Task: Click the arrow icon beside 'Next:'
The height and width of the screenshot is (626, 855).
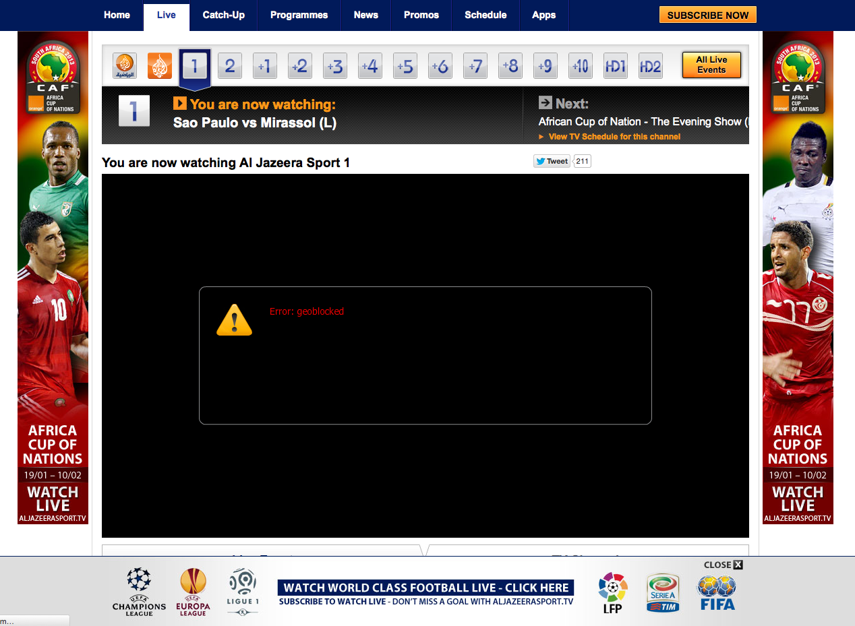Action: pyautogui.click(x=546, y=102)
